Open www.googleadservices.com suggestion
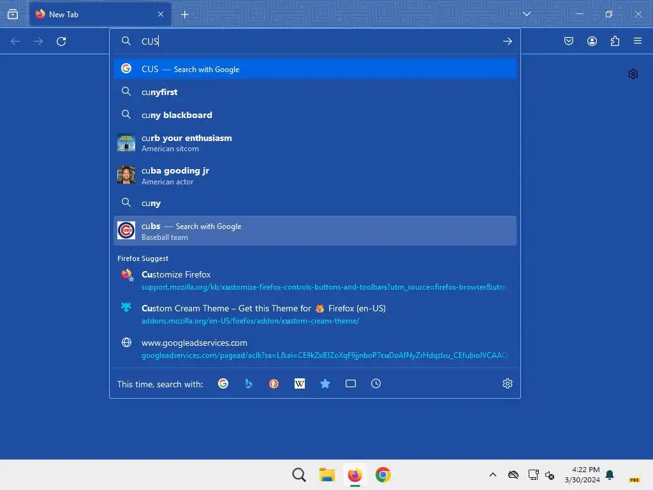 [x=315, y=349]
